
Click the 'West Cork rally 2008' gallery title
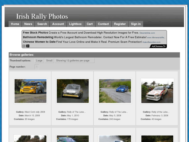(x=35, y=112)
